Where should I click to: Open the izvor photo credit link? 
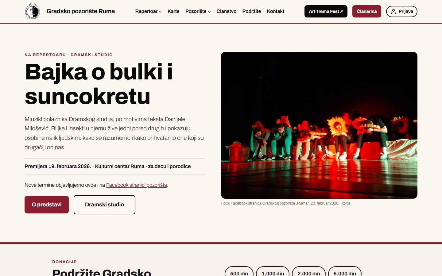346,203
